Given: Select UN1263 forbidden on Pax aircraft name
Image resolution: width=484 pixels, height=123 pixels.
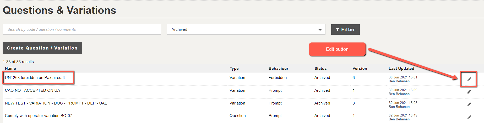Looking at the screenshot, I should 35,78.
